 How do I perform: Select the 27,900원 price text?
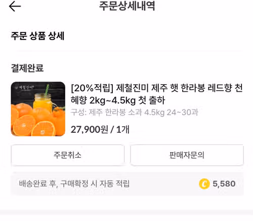click(x=90, y=130)
